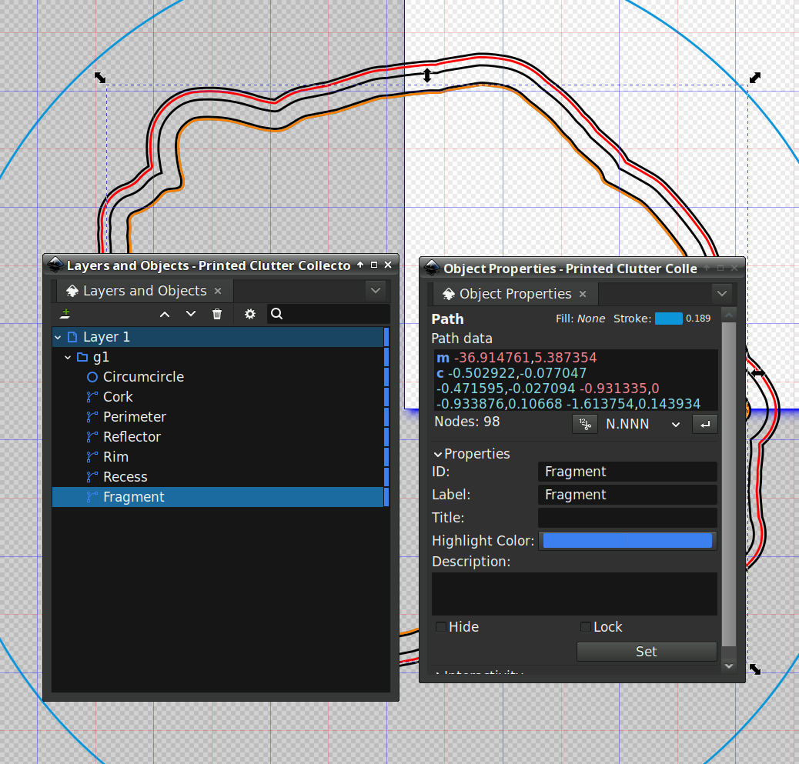Add a new layer with the plus icon
This screenshot has height=764, width=799.
pyautogui.click(x=65, y=314)
